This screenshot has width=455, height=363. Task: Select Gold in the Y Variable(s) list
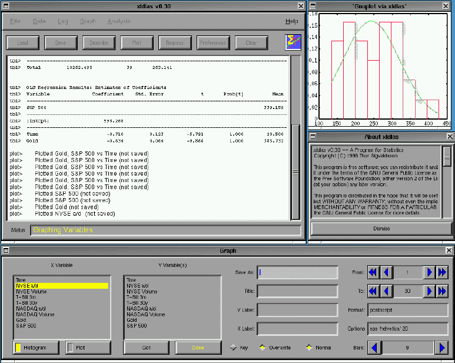tap(132, 320)
